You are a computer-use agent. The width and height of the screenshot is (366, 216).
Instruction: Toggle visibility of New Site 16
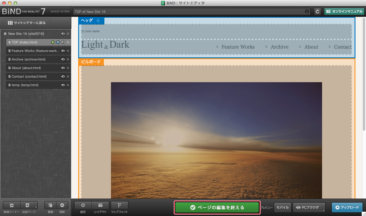pos(63,34)
